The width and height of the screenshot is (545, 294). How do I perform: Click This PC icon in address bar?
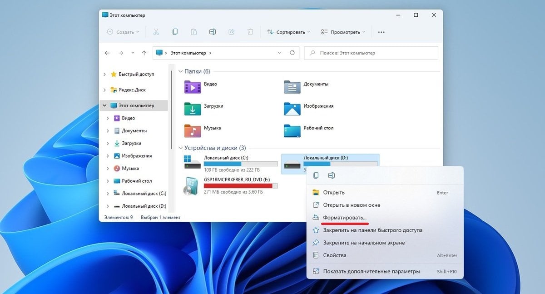[159, 53]
